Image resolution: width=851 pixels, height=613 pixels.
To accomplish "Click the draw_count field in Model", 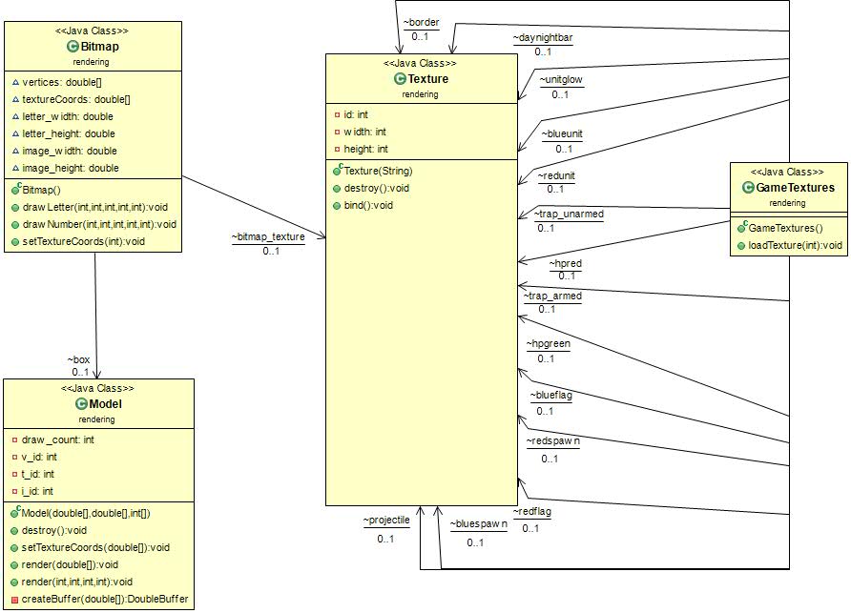I will point(57,439).
